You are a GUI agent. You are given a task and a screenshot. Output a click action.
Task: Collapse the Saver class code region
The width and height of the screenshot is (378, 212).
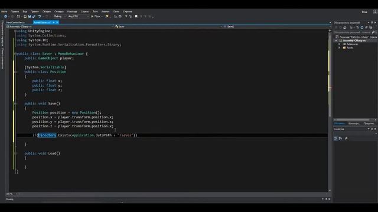coord(15,54)
